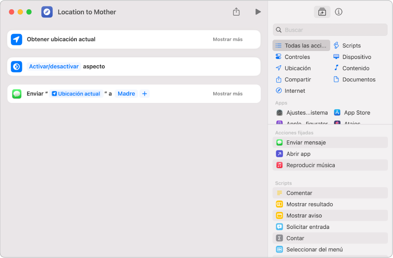Open the action library panel icon

(322, 12)
